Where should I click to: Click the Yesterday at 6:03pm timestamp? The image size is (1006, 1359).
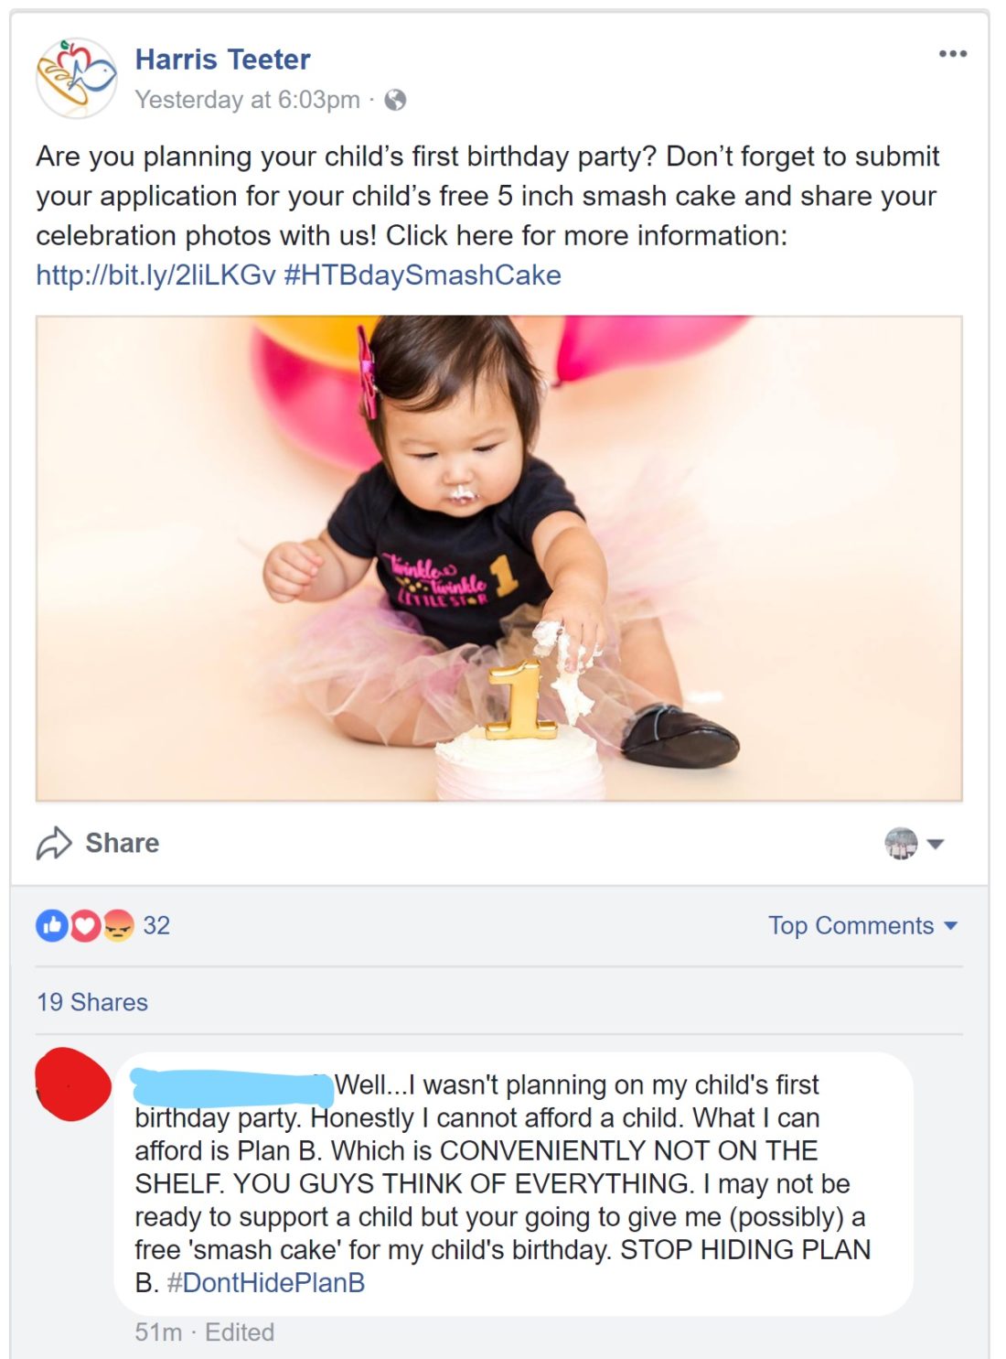click(x=247, y=100)
